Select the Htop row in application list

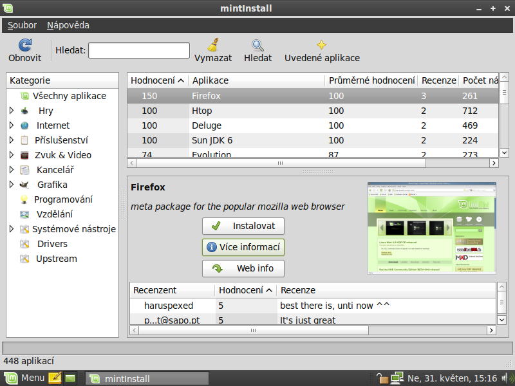coord(313,111)
